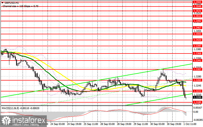Screen dimensions: 203x127
Task: Select the red 1.3531 price level label
Action: pyautogui.click(x=197, y=11)
